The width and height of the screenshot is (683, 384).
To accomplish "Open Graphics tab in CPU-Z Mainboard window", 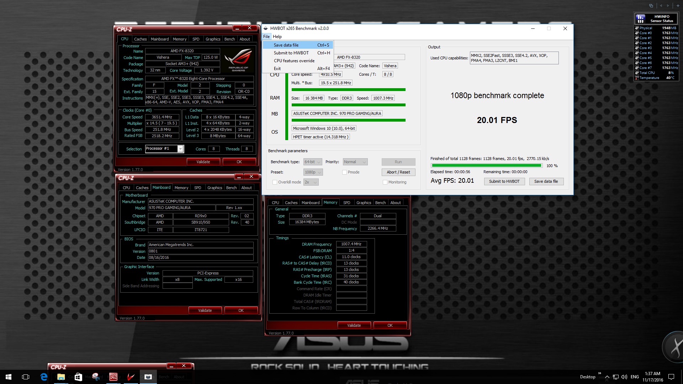I will [x=215, y=188].
